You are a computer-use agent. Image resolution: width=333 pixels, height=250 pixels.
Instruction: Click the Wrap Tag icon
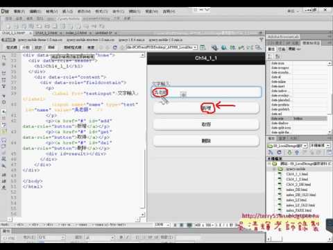[x=3, y=153]
